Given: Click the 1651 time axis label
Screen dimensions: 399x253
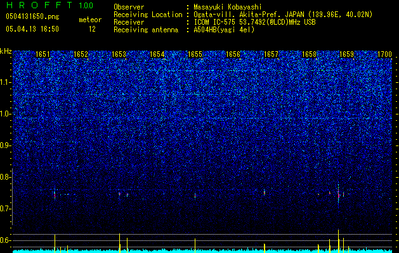Looking at the screenshot, I should pos(43,54).
